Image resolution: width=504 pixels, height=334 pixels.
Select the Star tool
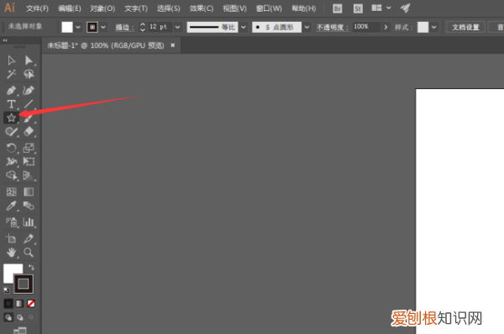[x=11, y=117]
